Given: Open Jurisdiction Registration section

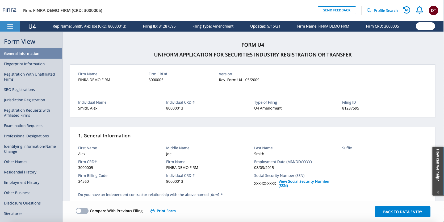Looking at the screenshot, I should pyautogui.click(x=24, y=100).
